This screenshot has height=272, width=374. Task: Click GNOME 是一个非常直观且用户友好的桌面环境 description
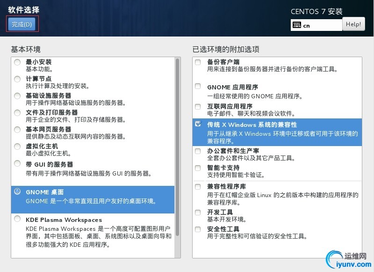click(x=91, y=201)
